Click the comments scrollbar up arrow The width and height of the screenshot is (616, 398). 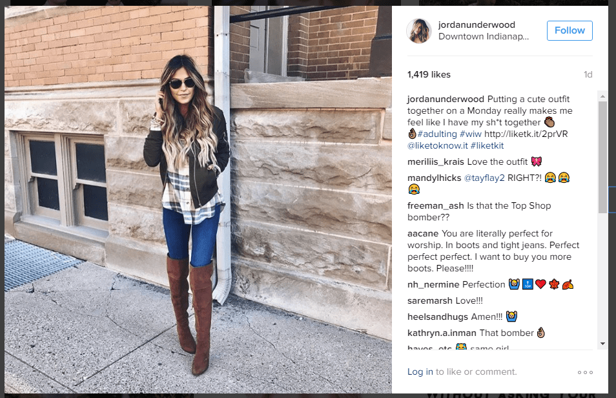coord(602,96)
